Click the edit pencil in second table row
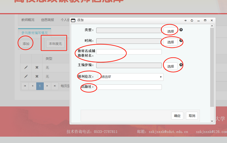This screenshot has height=143, width=227. (x=26, y=76)
